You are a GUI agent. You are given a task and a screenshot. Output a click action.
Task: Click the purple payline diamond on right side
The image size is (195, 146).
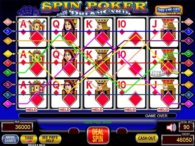point(189,41)
